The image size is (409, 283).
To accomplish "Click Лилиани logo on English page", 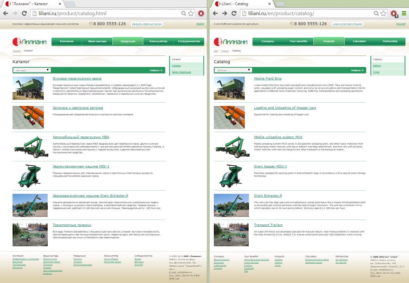I will (231, 42).
